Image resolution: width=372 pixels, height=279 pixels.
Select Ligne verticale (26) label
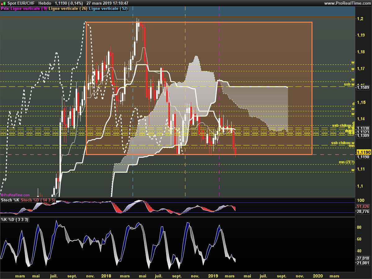click(x=68, y=9)
